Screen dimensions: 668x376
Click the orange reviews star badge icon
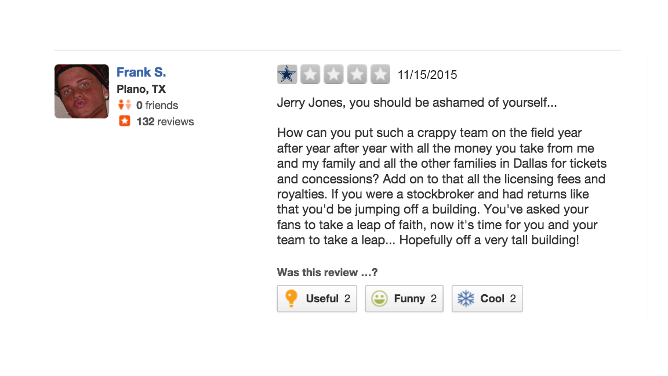tap(125, 121)
